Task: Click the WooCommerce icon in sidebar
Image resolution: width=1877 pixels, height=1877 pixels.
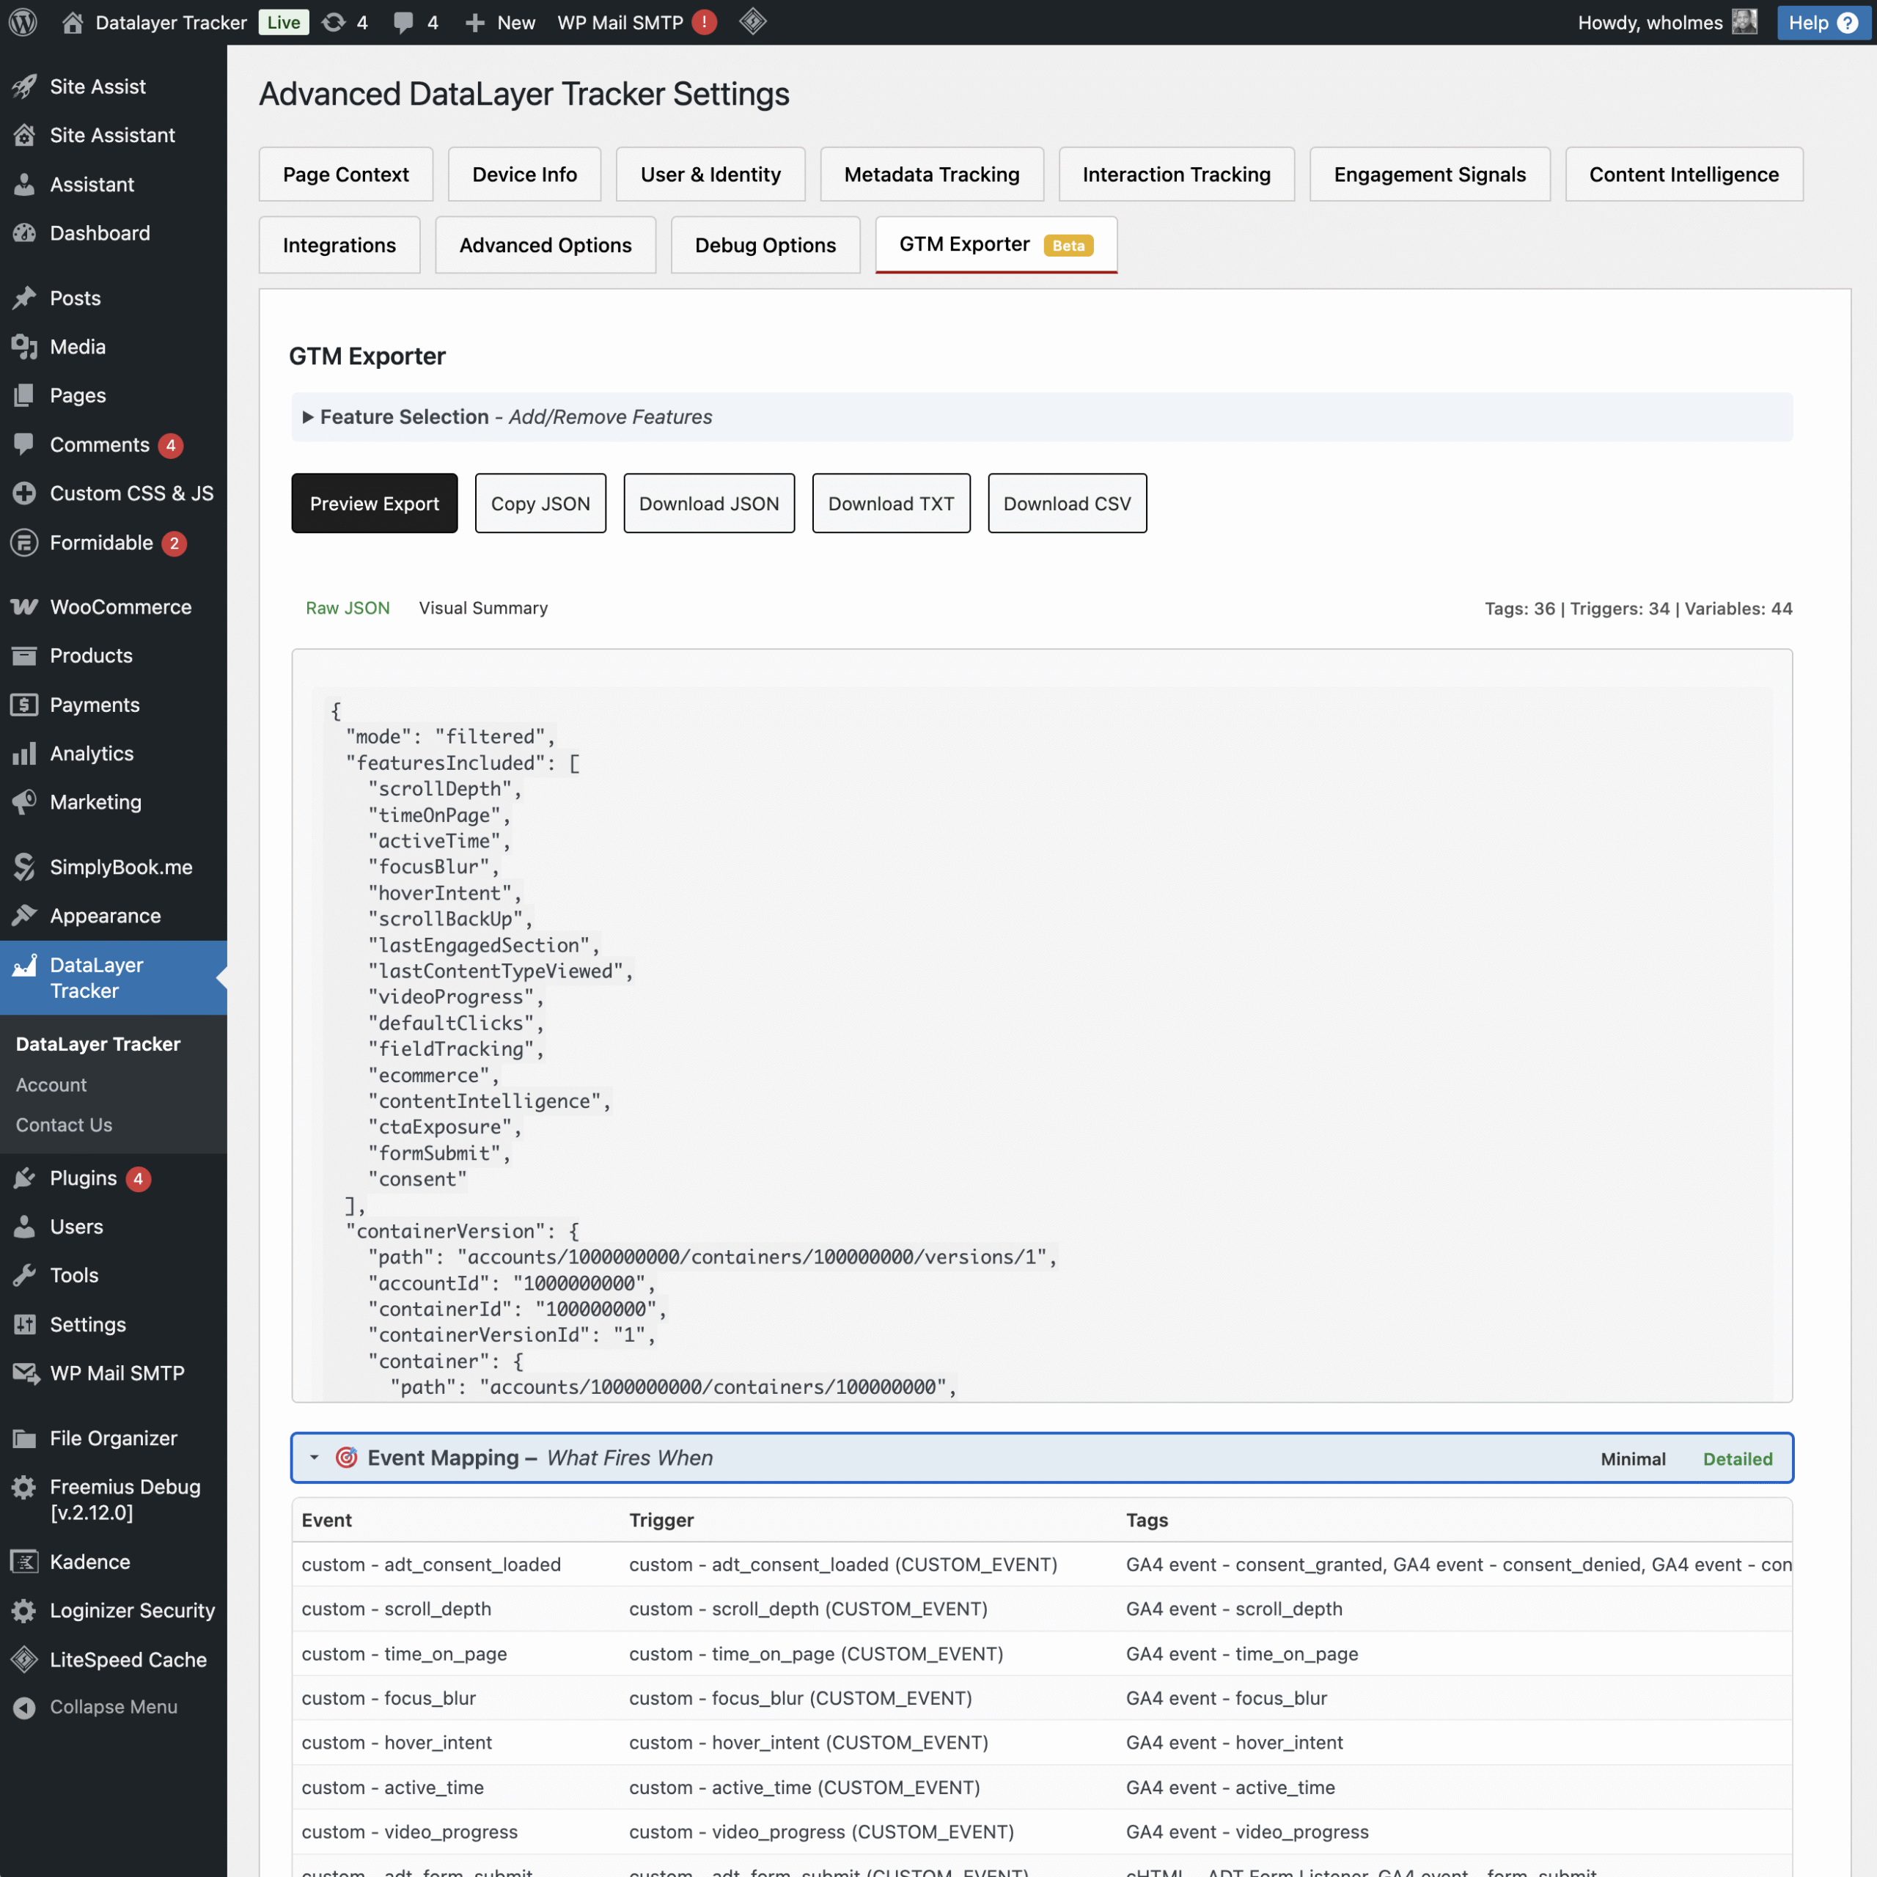Action: point(24,607)
